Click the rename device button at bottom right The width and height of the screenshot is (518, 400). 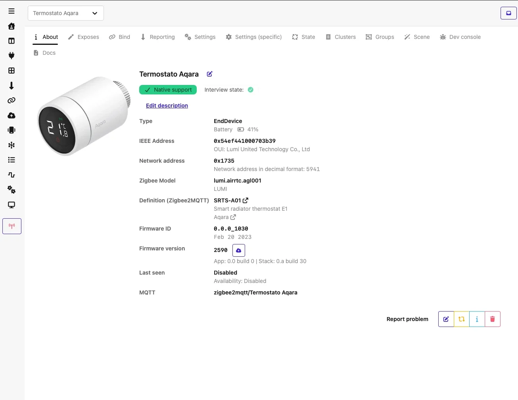click(x=446, y=319)
